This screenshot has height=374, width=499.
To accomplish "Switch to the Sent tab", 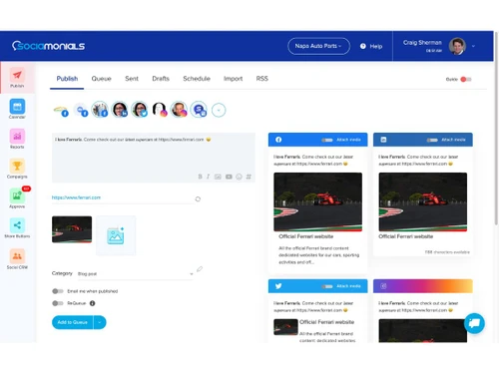I will (132, 79).
